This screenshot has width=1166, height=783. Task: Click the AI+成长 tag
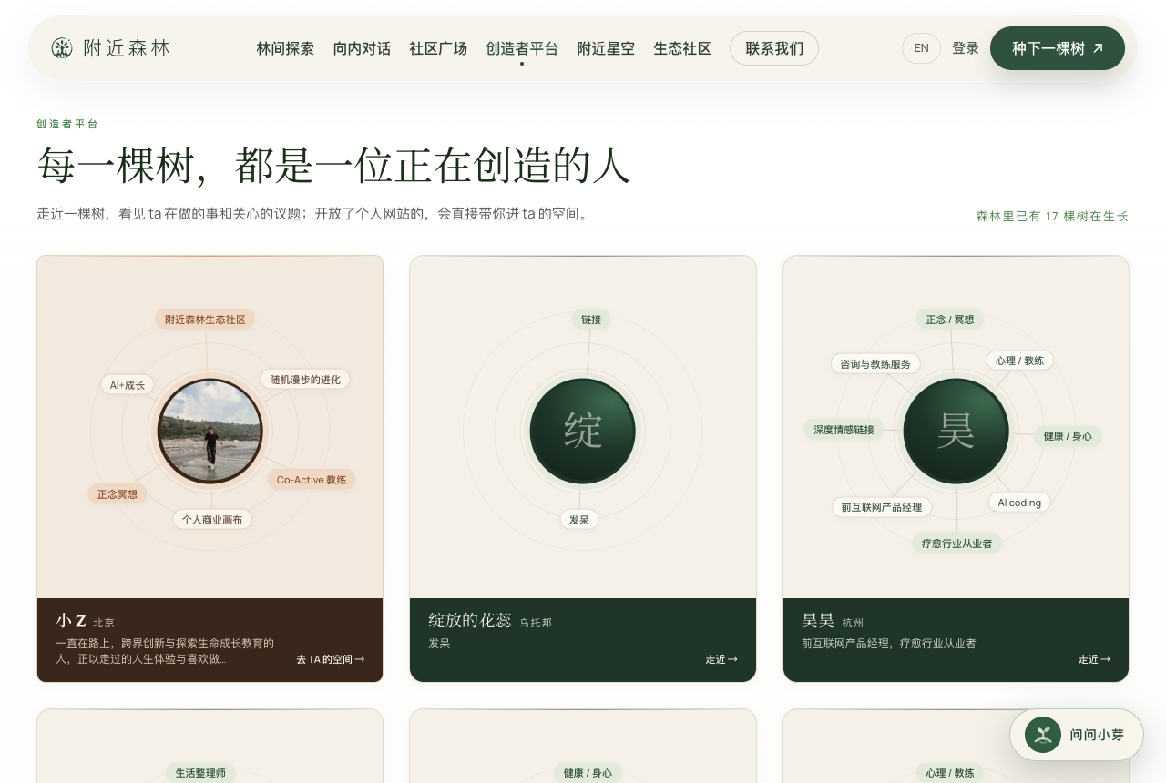[128, 385]
